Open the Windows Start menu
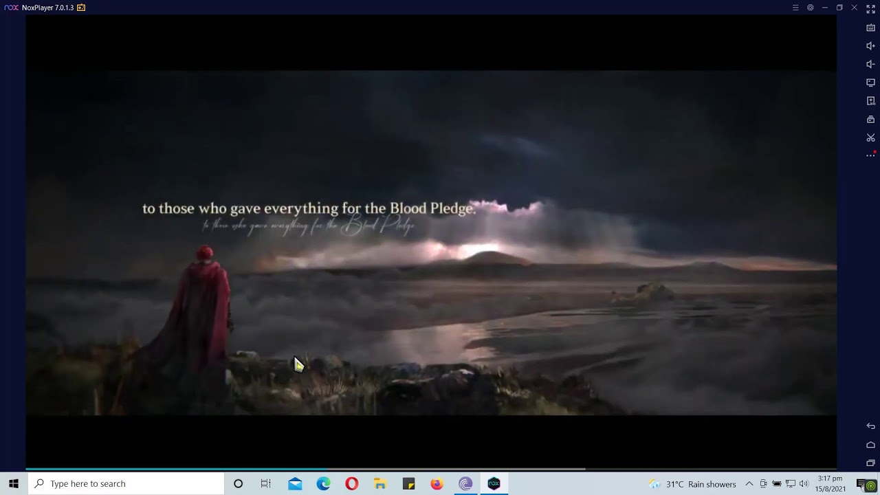This screenshot has height=495, width=880. pyautogui.click(x=14, y=483)
